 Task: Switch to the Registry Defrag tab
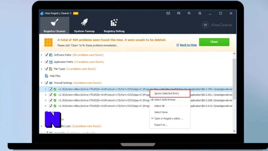tap(114, 25)
